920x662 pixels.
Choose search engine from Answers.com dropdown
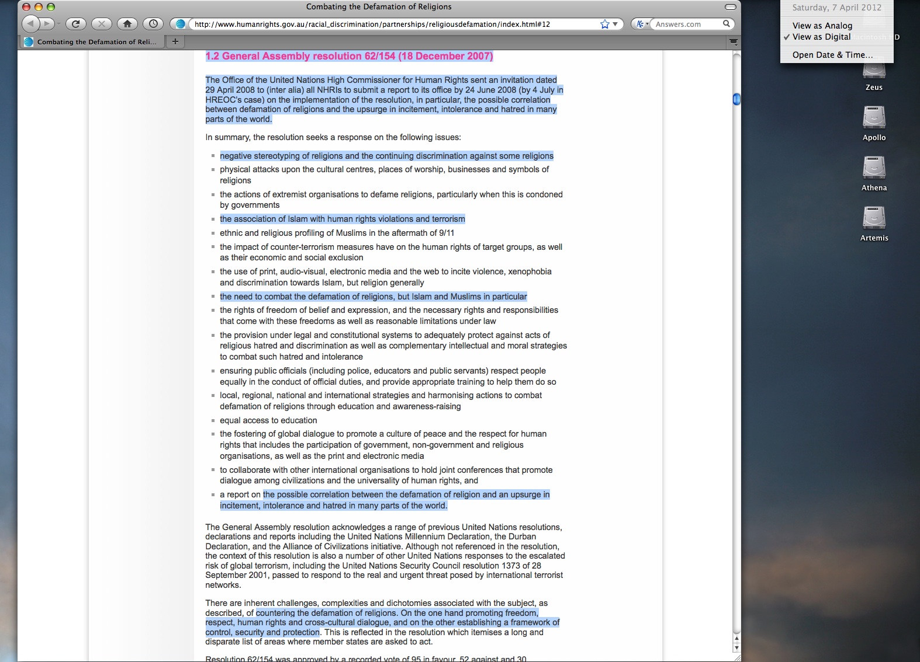[642, 24]
